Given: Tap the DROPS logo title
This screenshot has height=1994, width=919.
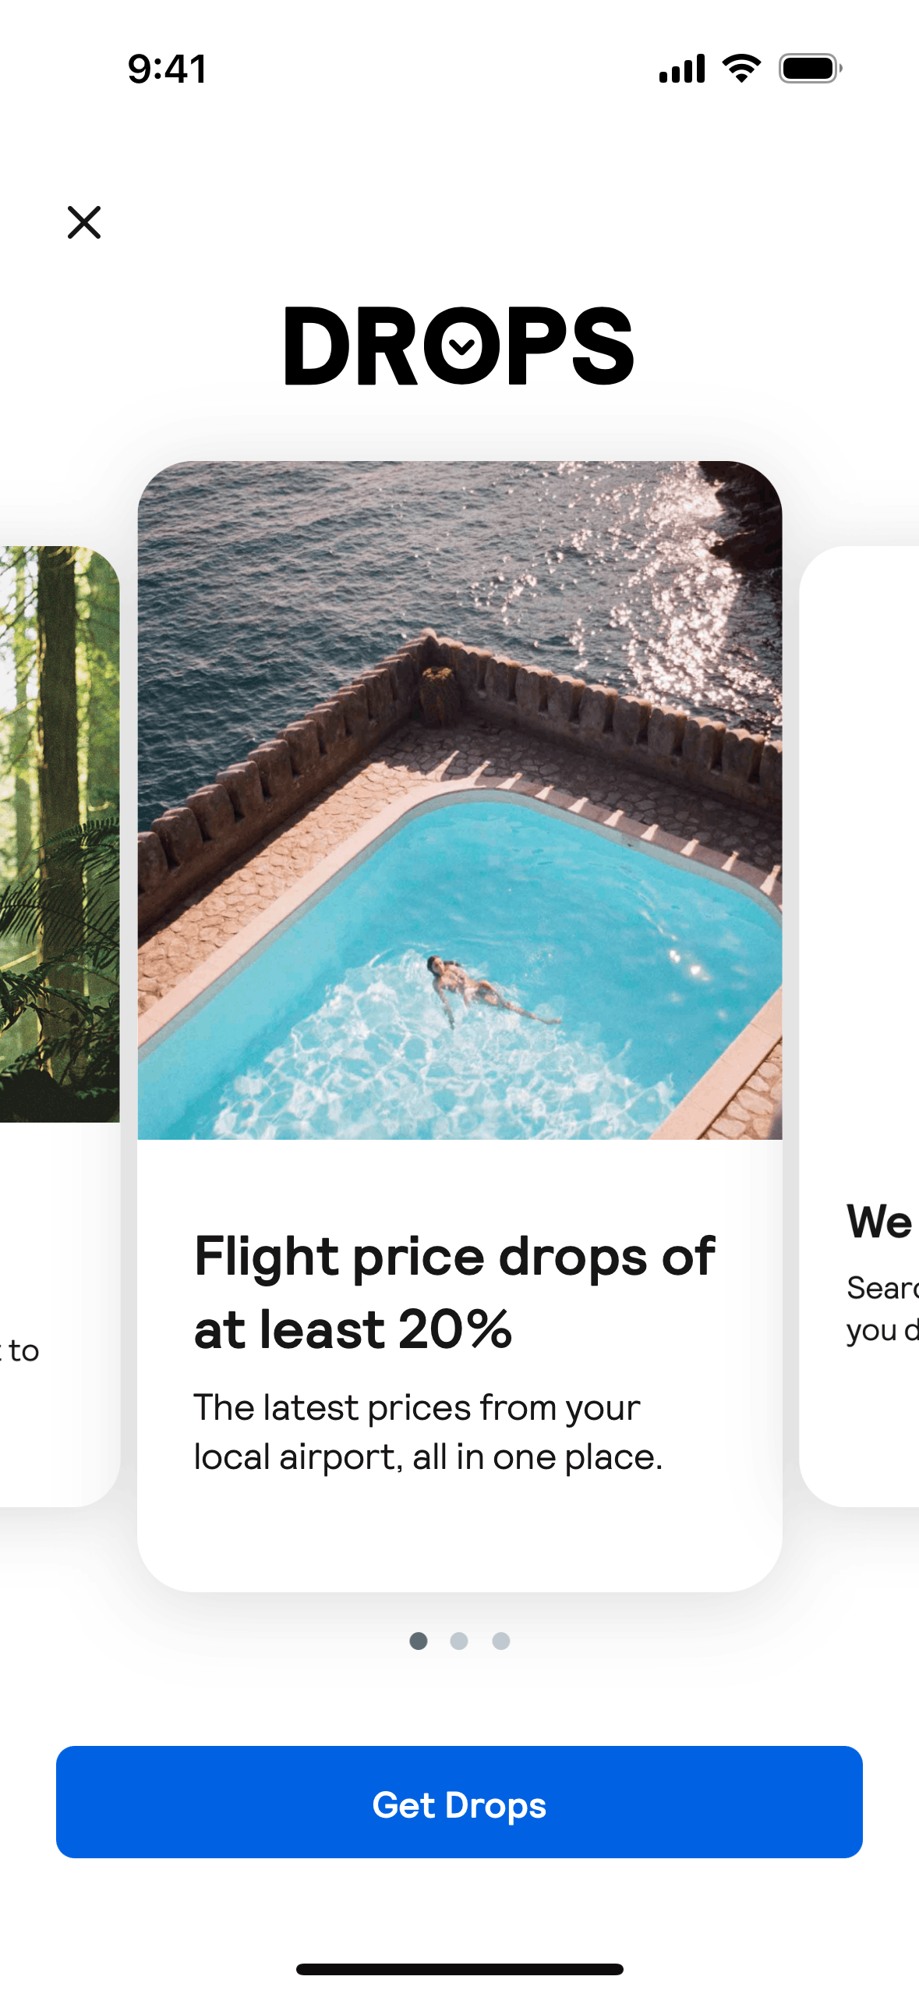Looking at the screenshot, I should pos(458,346).
